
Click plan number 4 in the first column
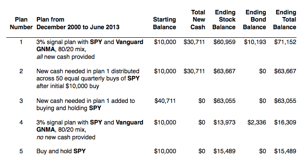point(21,122)
